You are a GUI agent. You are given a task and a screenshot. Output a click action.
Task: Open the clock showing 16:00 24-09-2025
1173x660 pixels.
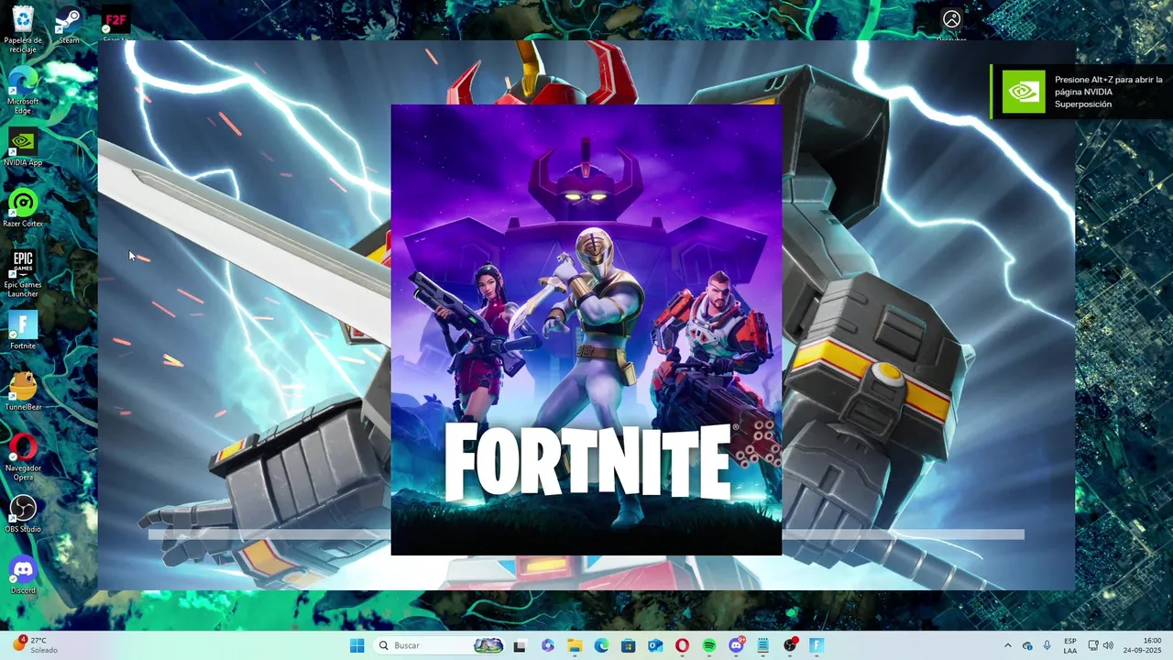click(x=1143, y=645)
